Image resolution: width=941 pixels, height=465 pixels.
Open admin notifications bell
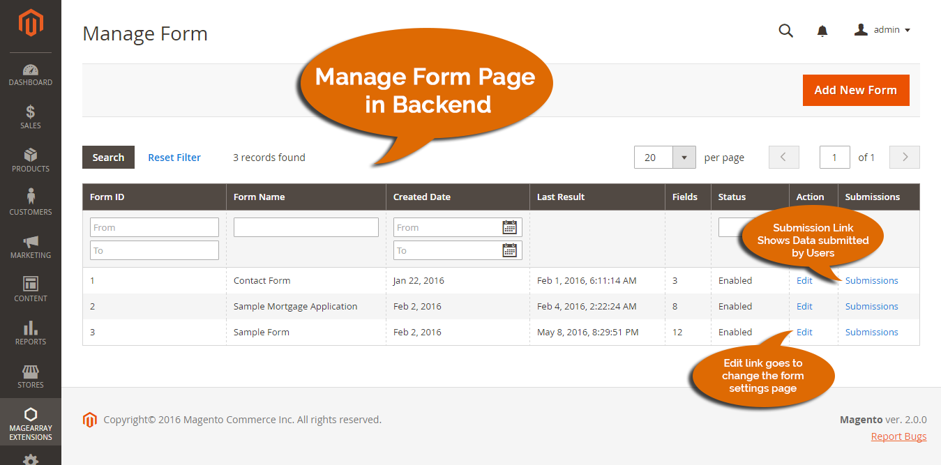pos(822,31)
